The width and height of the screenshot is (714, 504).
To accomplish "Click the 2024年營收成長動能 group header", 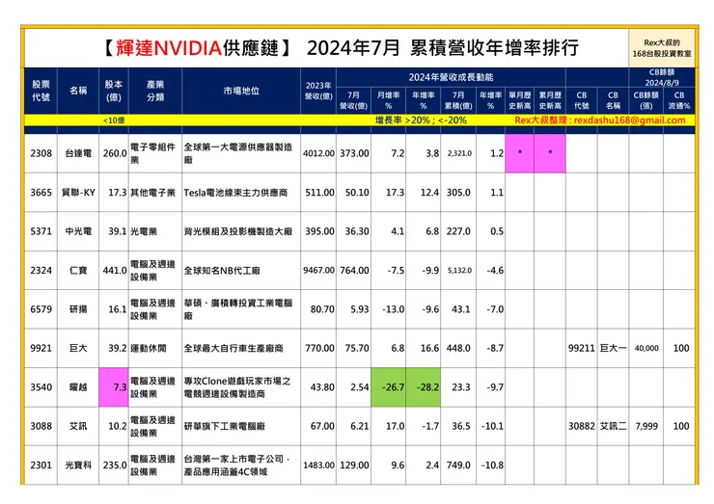I will 451,77.
